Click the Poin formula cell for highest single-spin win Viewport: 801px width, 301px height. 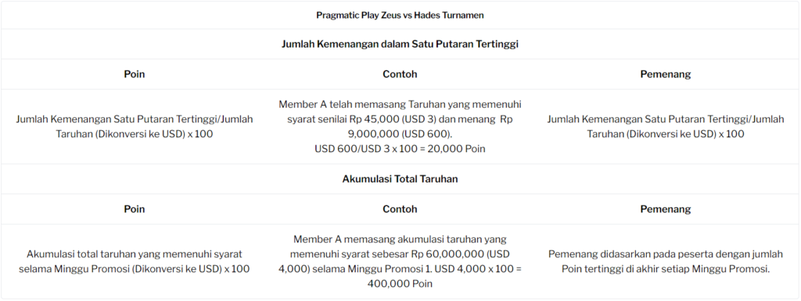[135, 127]
